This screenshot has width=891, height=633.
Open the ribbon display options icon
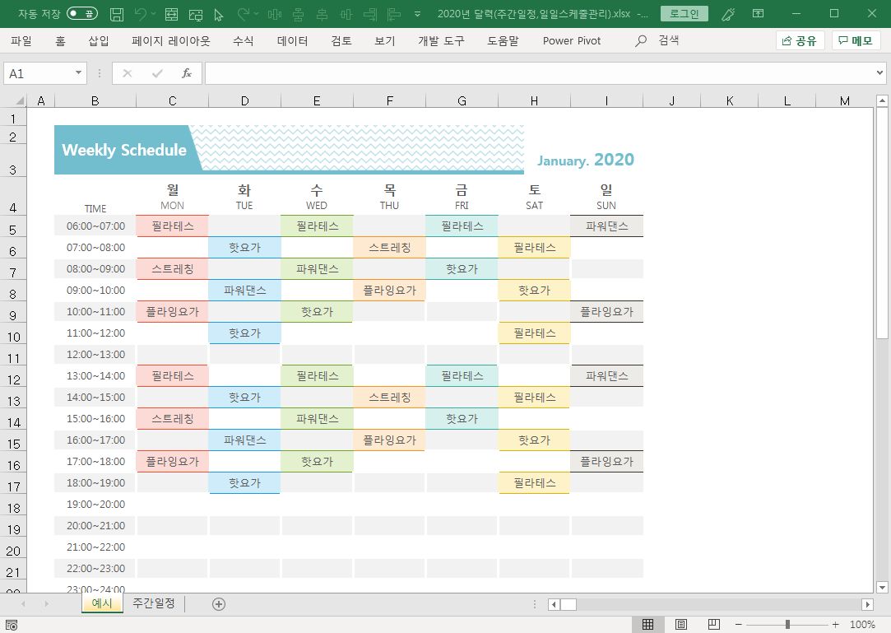(757, 14)
